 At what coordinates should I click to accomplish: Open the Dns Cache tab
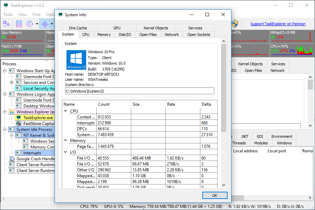(x=78, y=28)
